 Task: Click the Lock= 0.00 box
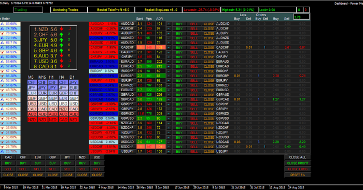[x=277, y=10]
